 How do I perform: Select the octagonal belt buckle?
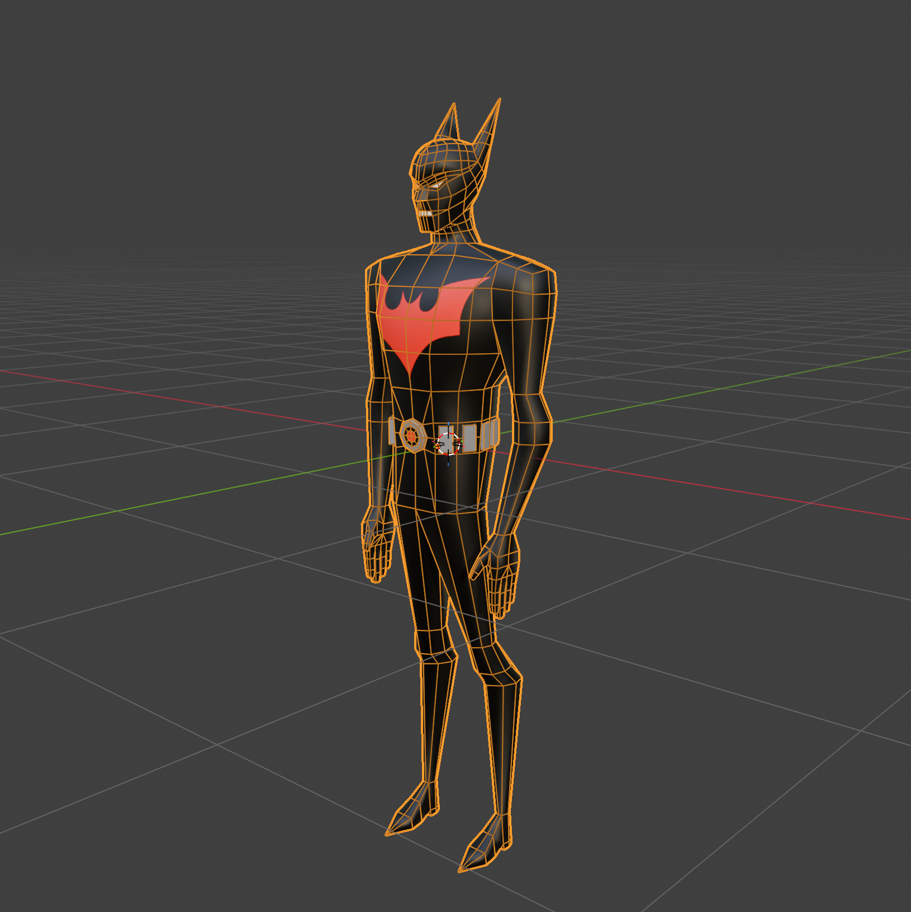click(412, 435)
